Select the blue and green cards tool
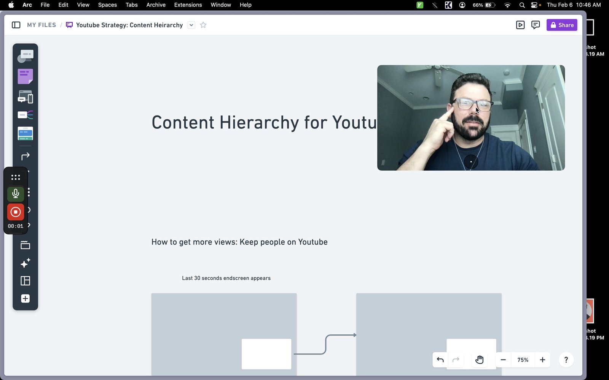 coord(25,133)
